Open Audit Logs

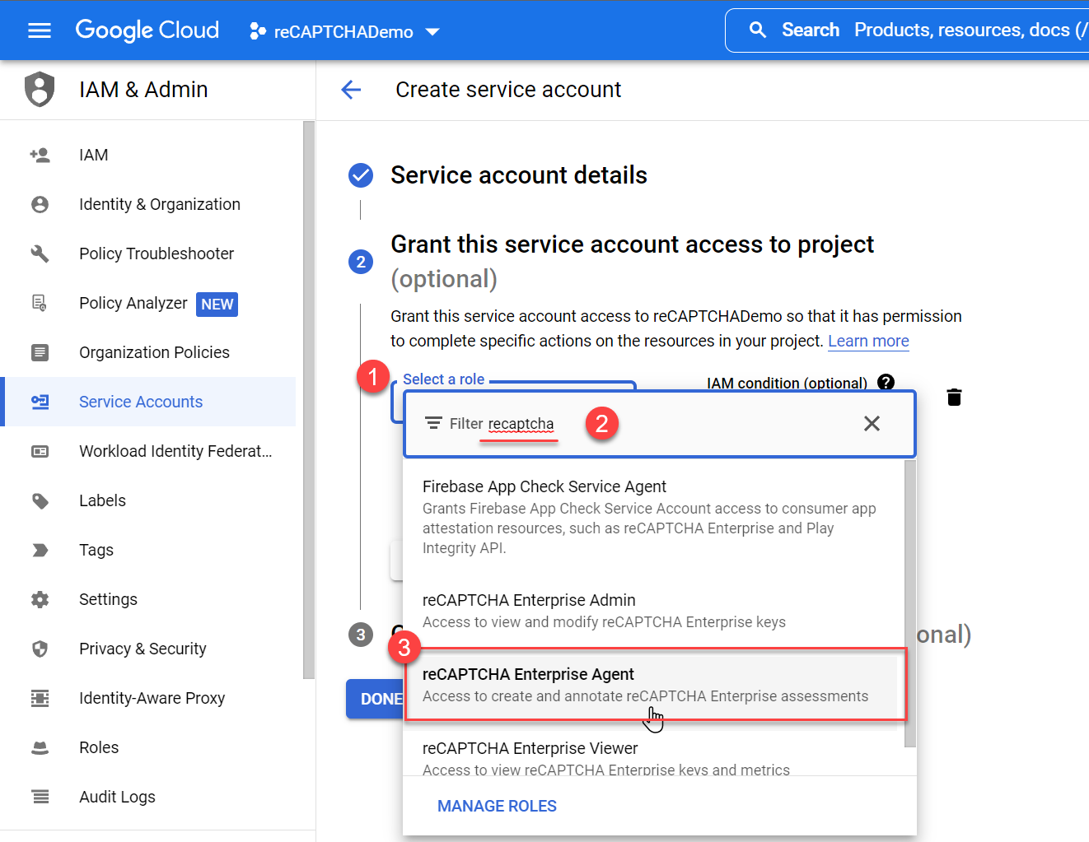tap(117, 797)
